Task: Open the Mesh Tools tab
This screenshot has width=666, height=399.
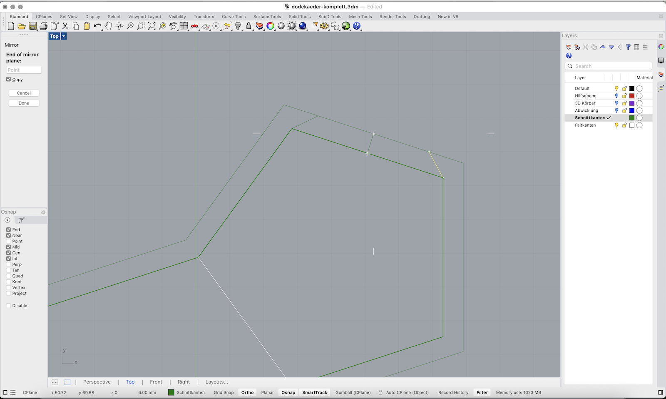Action: point(360,17)
